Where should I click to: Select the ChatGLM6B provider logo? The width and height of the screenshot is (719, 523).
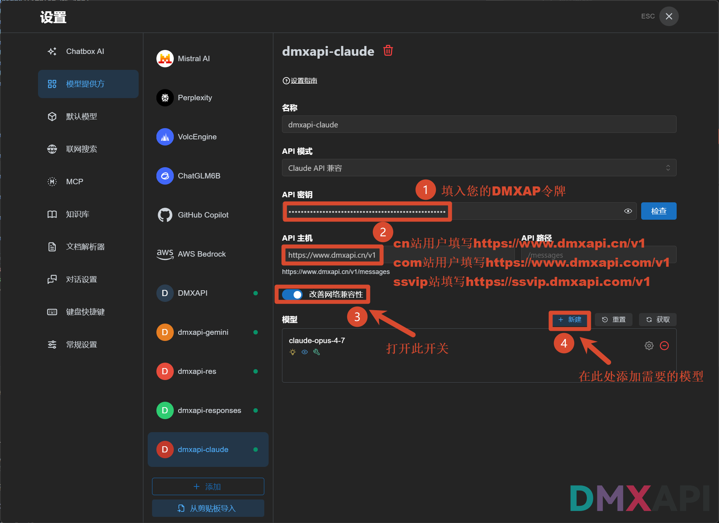click(165, 176)
